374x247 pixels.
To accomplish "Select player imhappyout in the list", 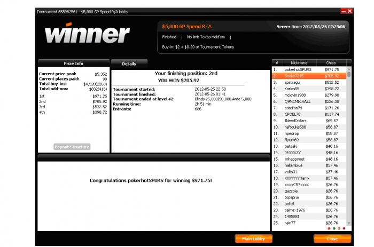I will pos(309,159).
